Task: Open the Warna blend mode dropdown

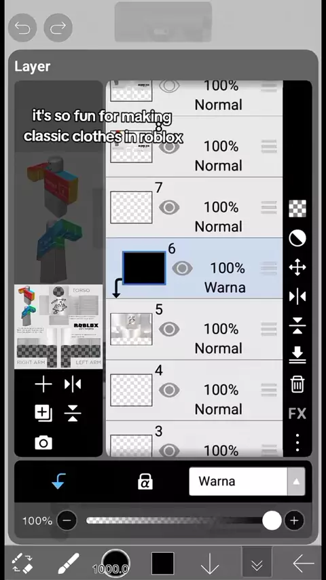Action: [247, 482]
